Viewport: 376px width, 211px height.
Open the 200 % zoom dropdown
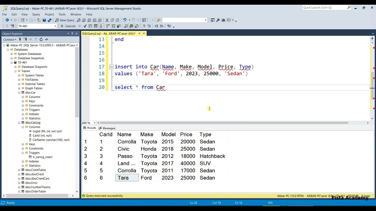pyautogui.click(x=94, y=123)
